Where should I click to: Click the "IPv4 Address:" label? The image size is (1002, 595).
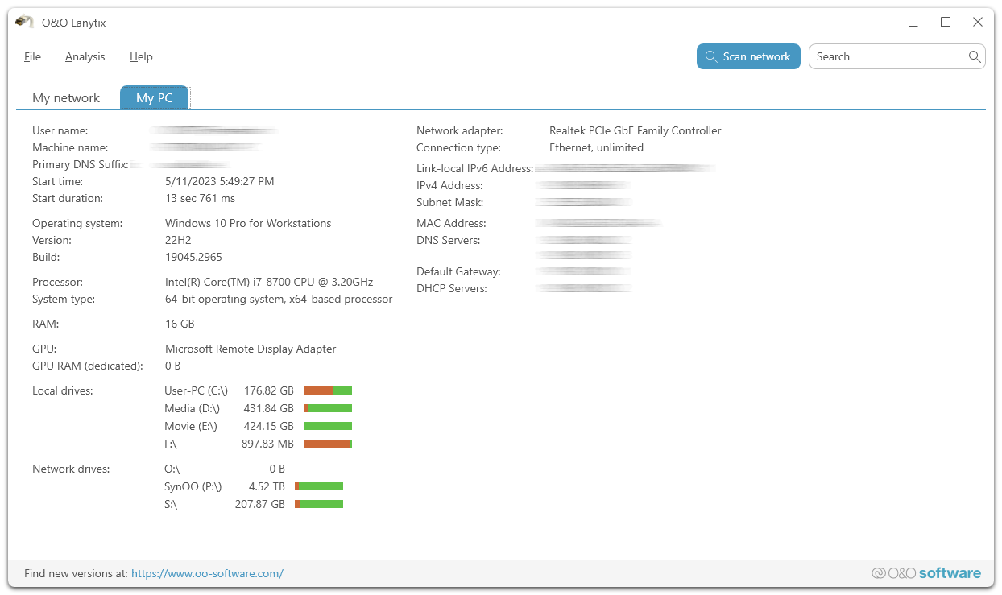pyautogui.click(x=449, y=185)
